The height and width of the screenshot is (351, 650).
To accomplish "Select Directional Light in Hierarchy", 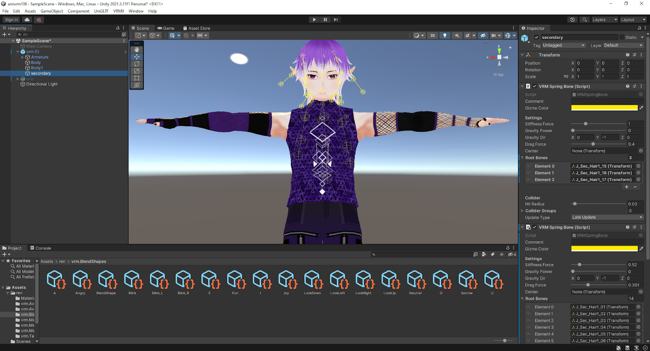I will pos(42,84).
